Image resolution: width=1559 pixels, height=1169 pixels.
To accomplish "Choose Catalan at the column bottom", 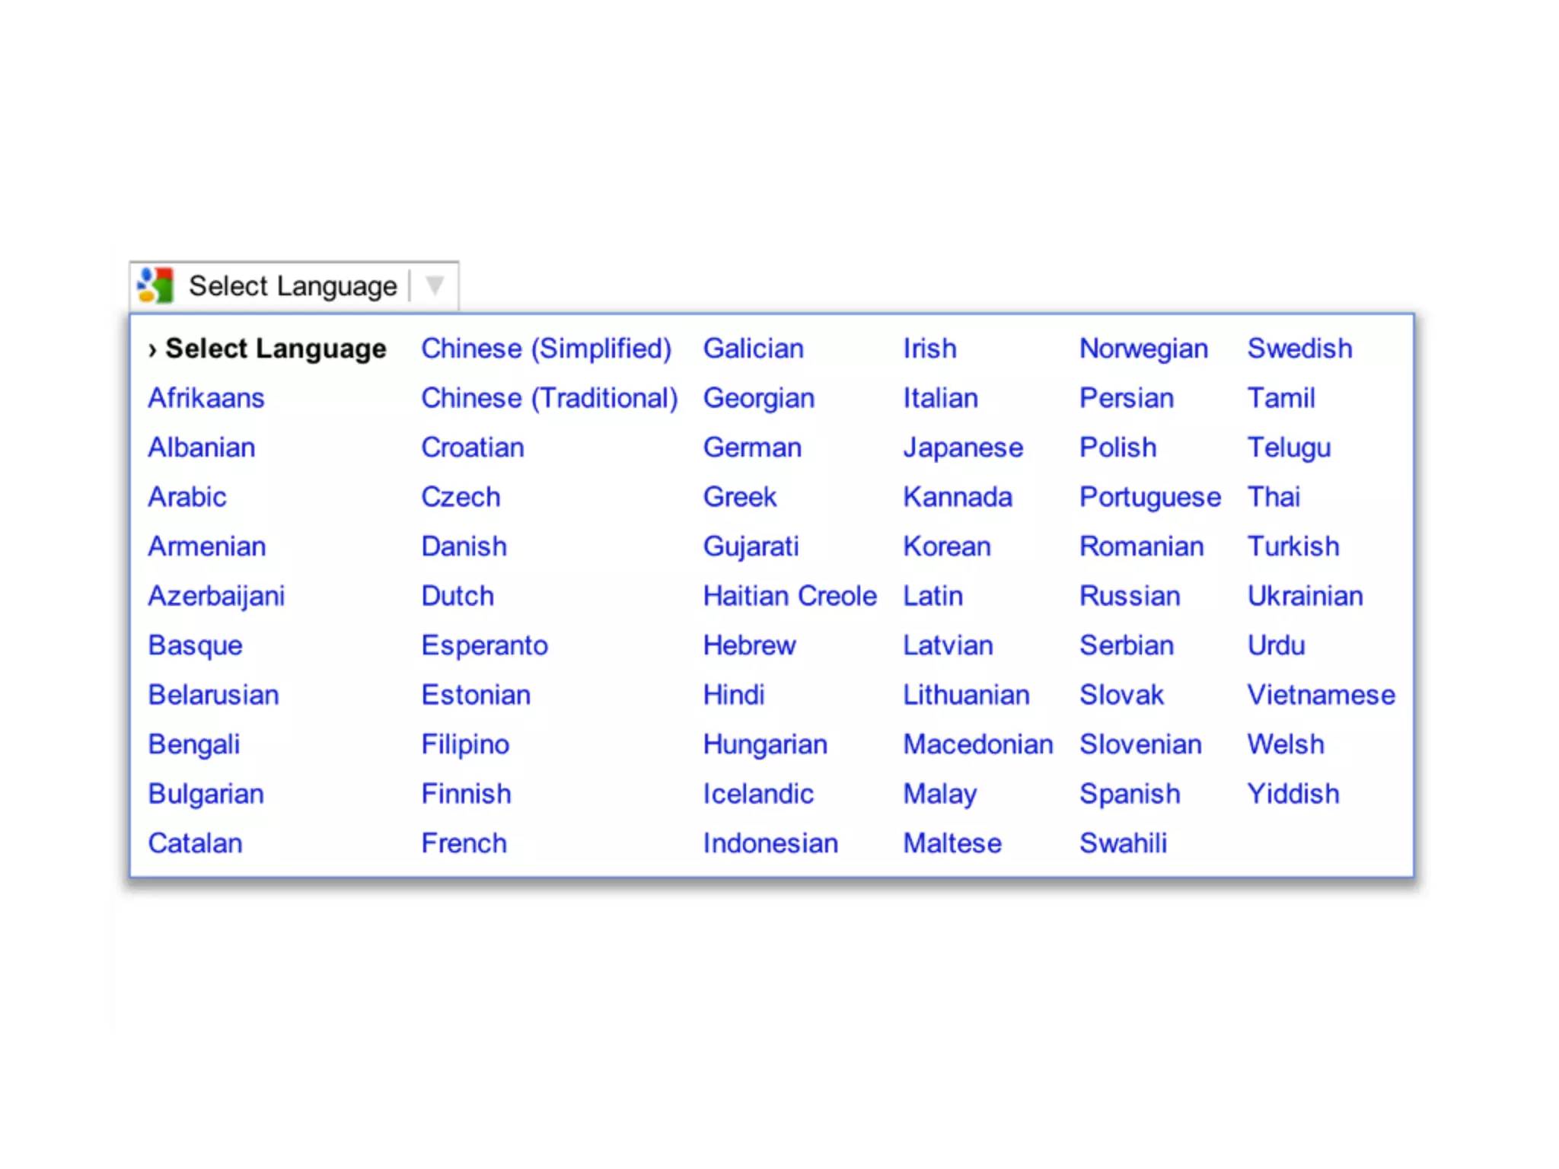I will [x=196, y=843].
